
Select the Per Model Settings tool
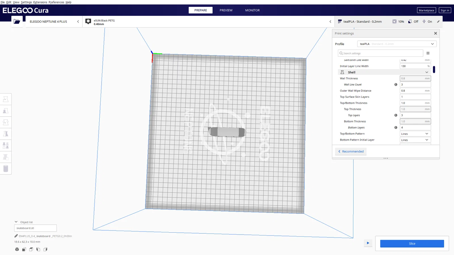pyautogui.click(x=6, y=146)
